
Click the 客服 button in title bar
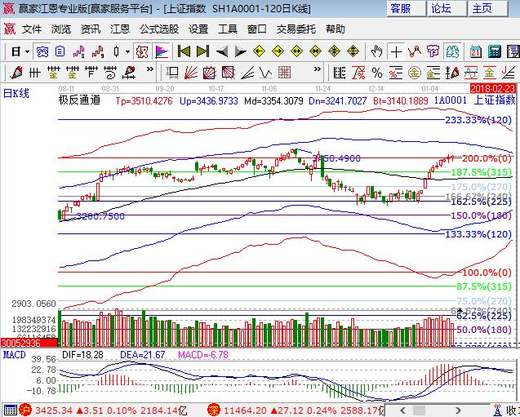coord(400,9)
